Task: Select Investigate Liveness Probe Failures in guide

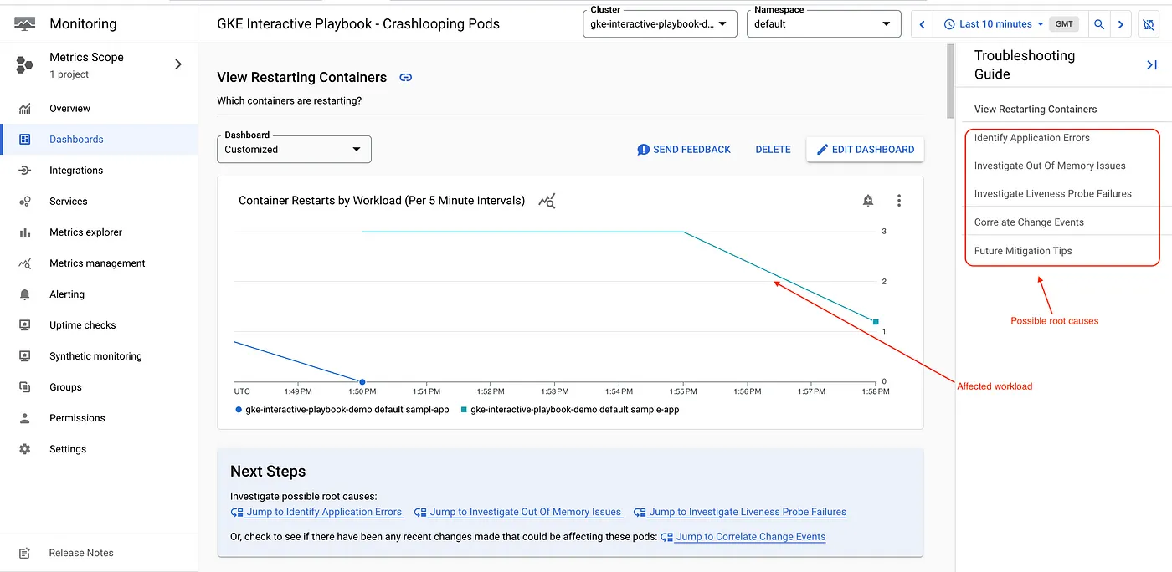Action: (1053, 193)
